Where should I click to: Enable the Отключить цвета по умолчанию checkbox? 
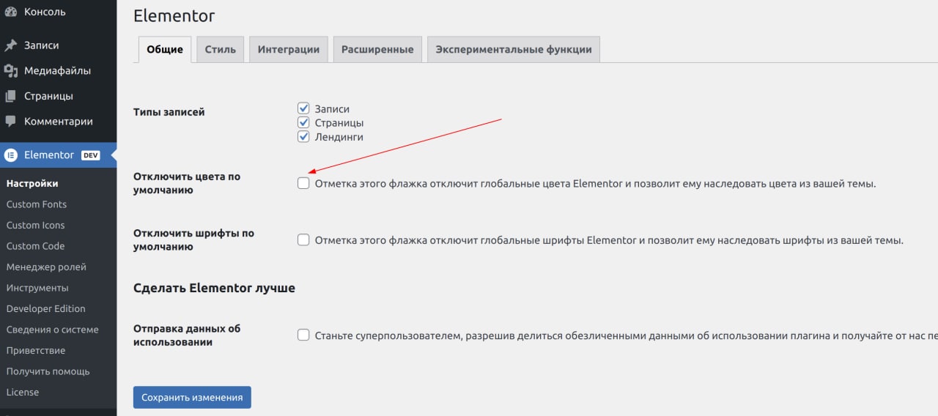[x=303, y=183]
